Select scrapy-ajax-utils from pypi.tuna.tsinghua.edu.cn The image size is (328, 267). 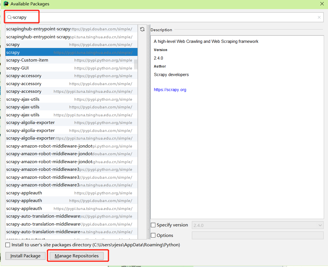coord(71,115)
